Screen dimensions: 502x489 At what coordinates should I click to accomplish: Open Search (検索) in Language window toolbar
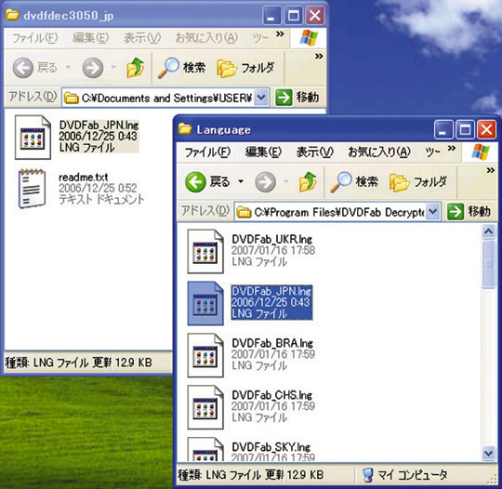(354, 181)
